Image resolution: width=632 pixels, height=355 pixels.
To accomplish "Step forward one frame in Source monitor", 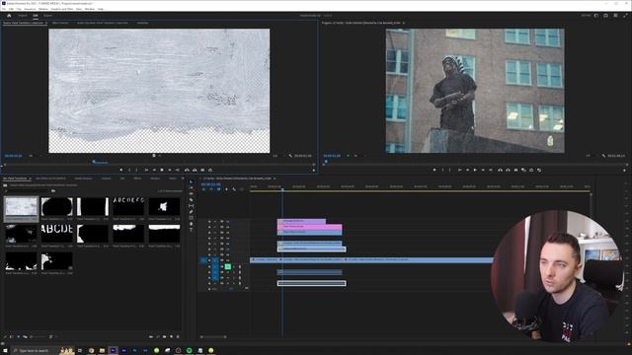I will click(x=170, y=170).
